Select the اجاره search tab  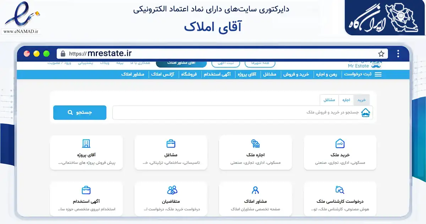point(346,100)
